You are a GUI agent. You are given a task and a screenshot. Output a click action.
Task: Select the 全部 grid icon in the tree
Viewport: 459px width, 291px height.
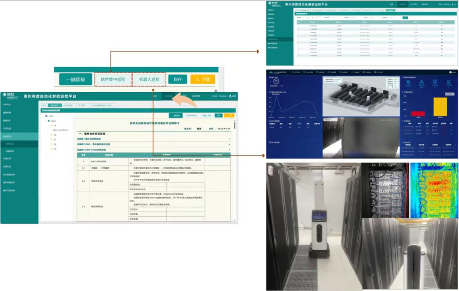click(x=46, y=116)
